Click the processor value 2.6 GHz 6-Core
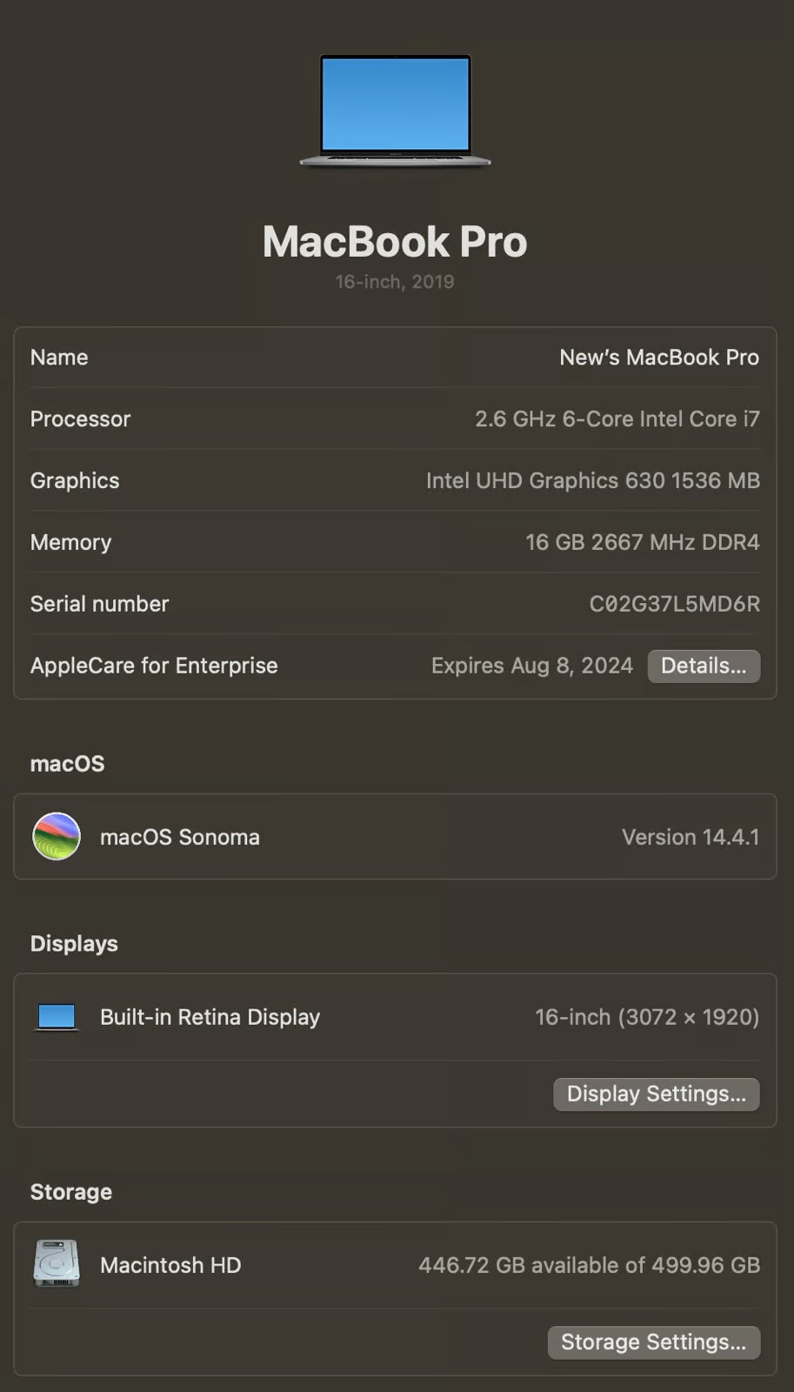The width and height of the screenshot is (794, 1392). coord(617,419)
